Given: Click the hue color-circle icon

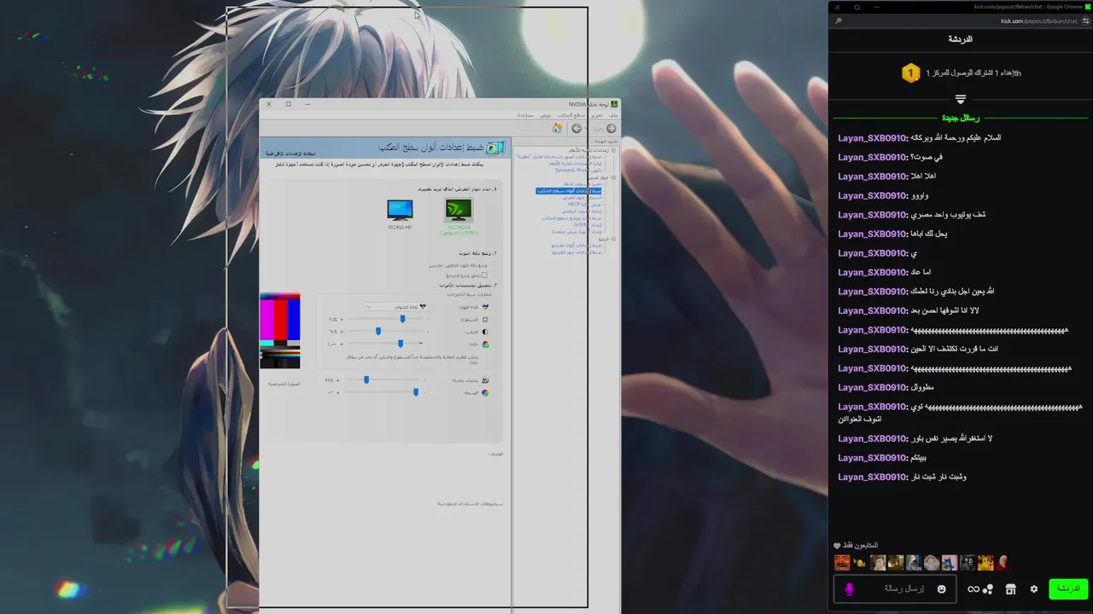Looking at the screenshot, I should tap(485, 393).
